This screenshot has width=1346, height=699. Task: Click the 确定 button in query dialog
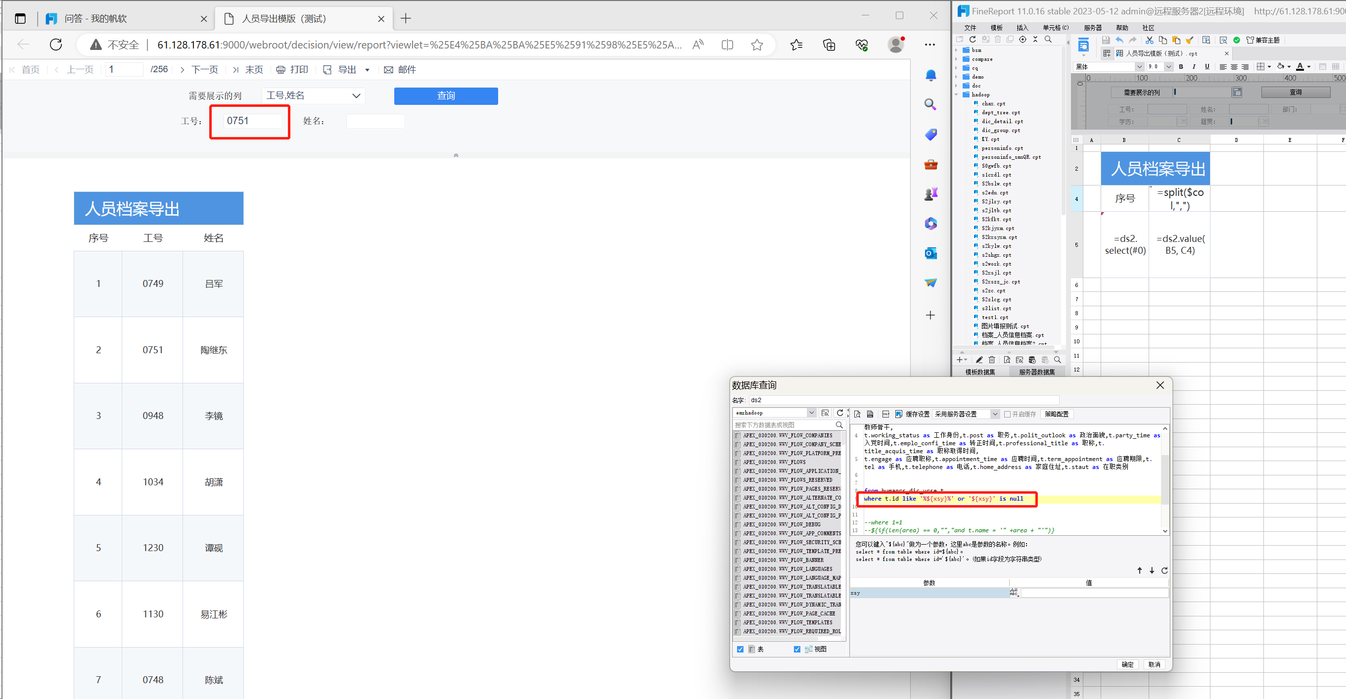coord(1127,664)
